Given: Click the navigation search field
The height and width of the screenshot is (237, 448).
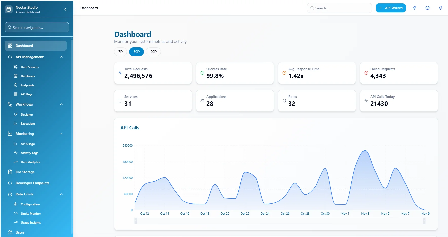Looking at the screenshot, I should tap(36, 27).
